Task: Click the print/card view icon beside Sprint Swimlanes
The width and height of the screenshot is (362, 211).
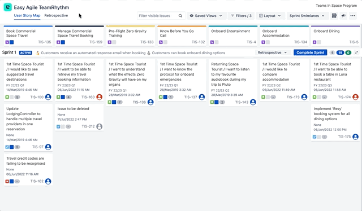Action: click(334, 16)
